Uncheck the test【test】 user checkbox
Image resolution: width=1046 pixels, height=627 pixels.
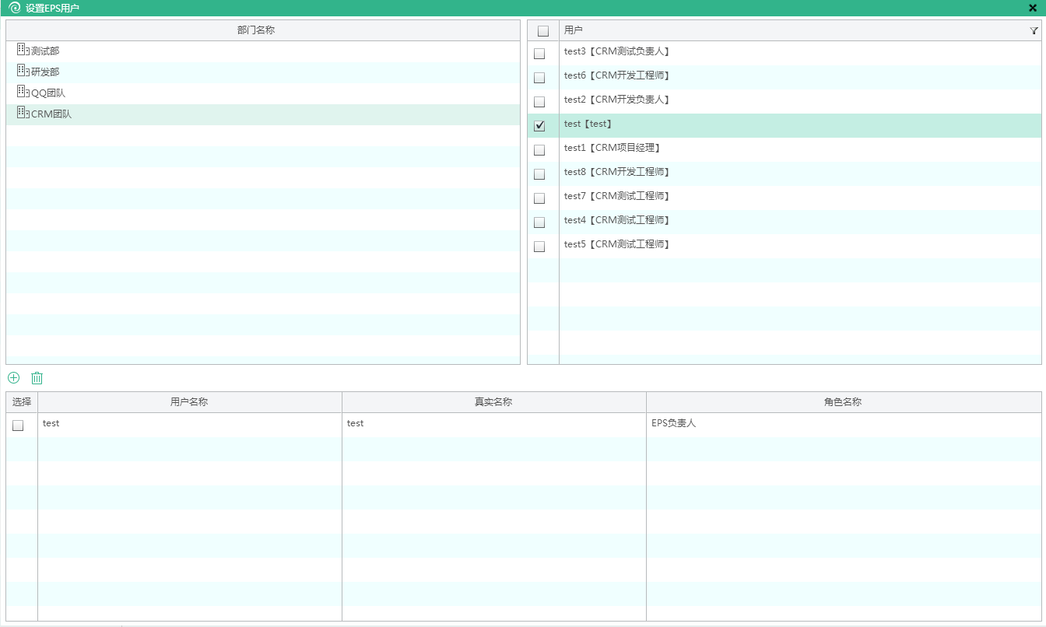tap(539, 126)
